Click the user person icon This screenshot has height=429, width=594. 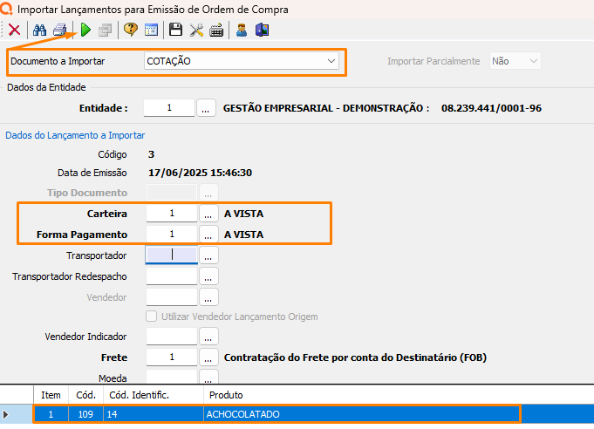click(x=242, y=30)
